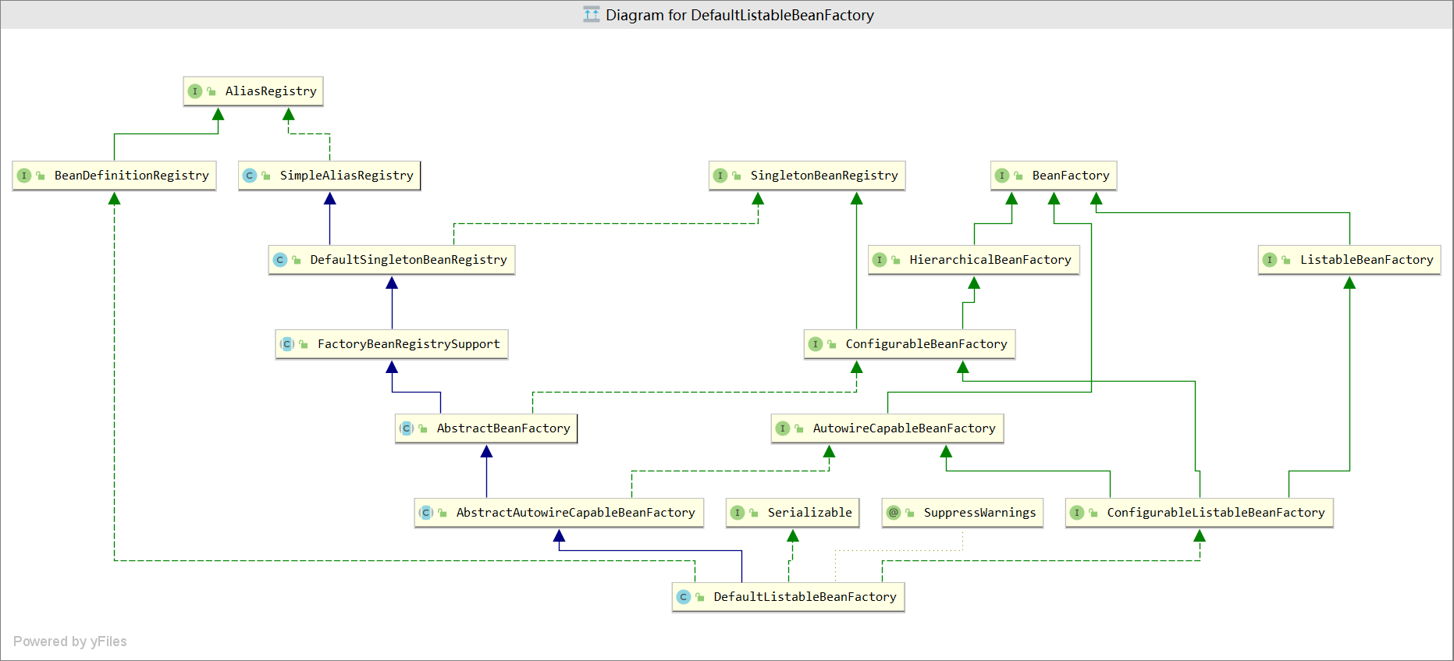1454x661 pixels.
Task: Select the SingletonBeanRegistry label text
Action: coord(824,176)
